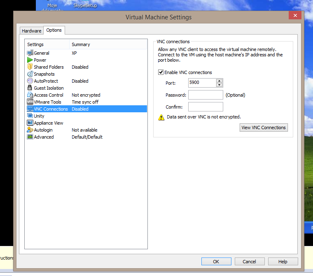Increase port number with up arrow
Viewport: 313px width, 276px height.
[x=219, y=81]
